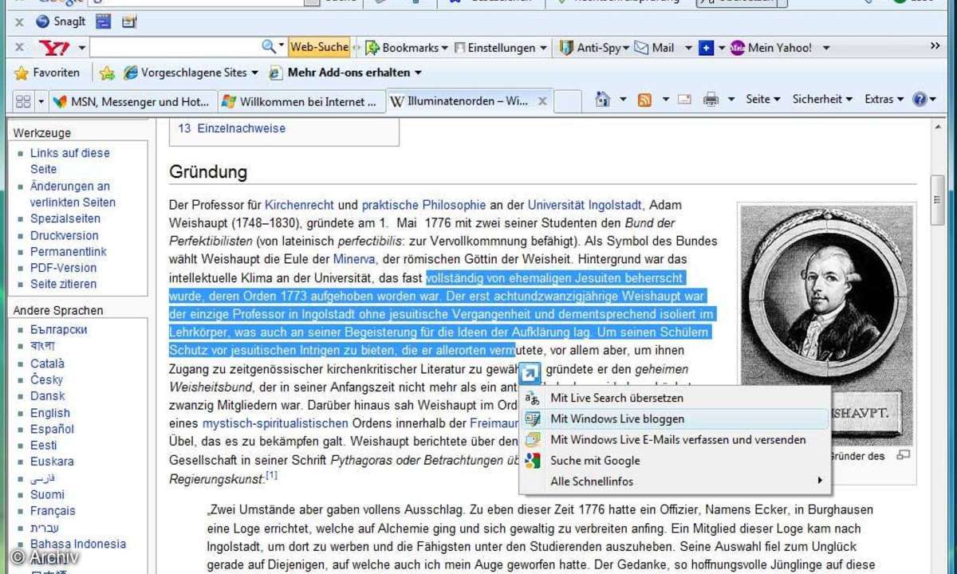The image size is (957, 574).
Task: Switch to the Willkommen bei Internet... tab
Action: [300, 101]
